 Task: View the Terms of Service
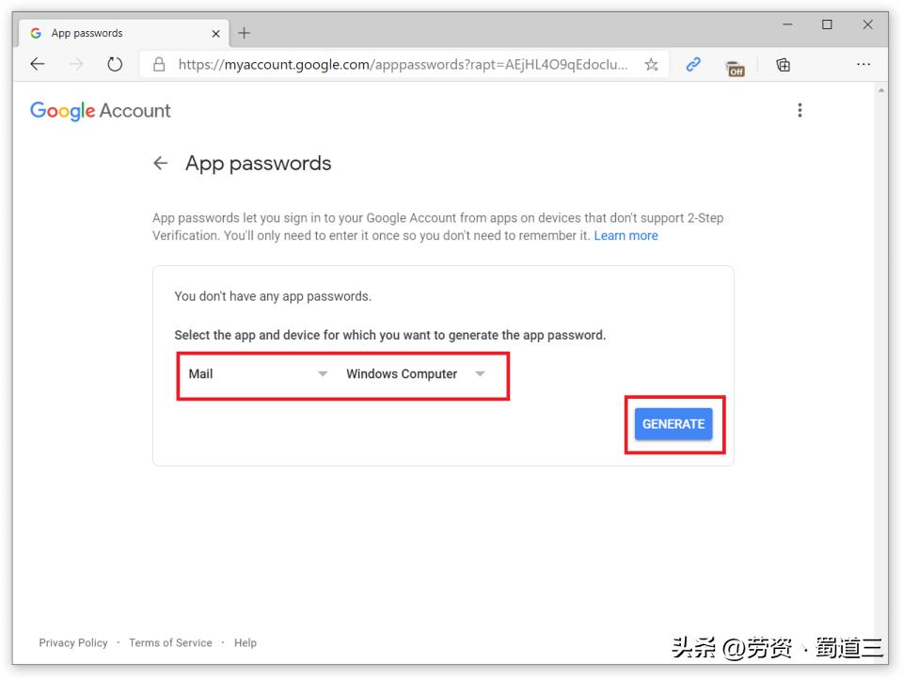pos(170,642)
